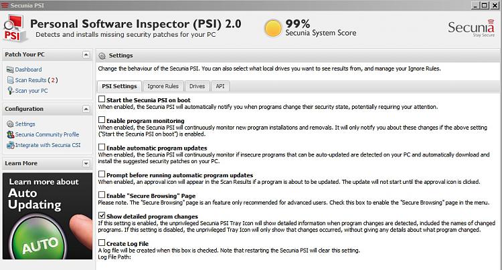502x270 pixels.
Task: Collapse the Configuration panel
Action: pyautogui.click(x=86, y=109)
